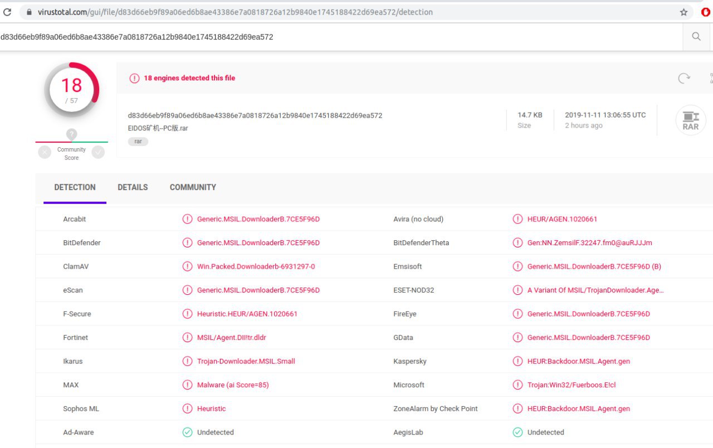This screenshot has width=713, height=448.
Task: Focus the VirusTotal hash search field
Action: pyautogui.click(x=341, y=37)
